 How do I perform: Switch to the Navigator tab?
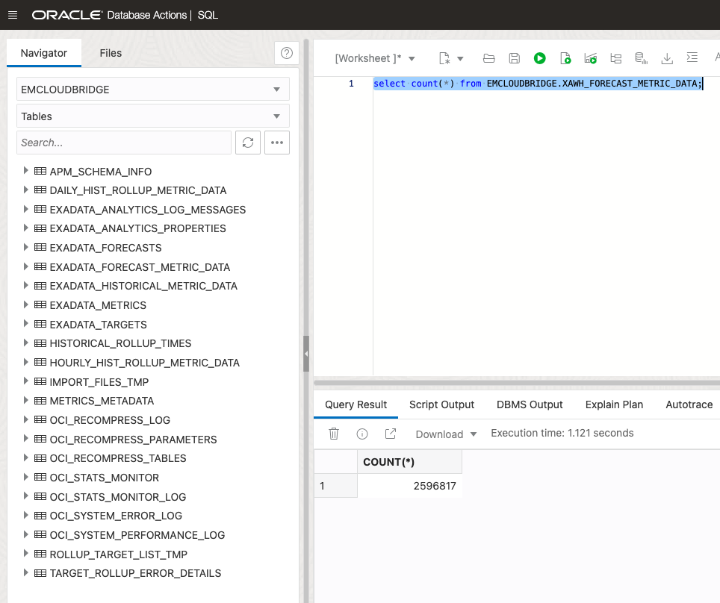pos(44,53)
